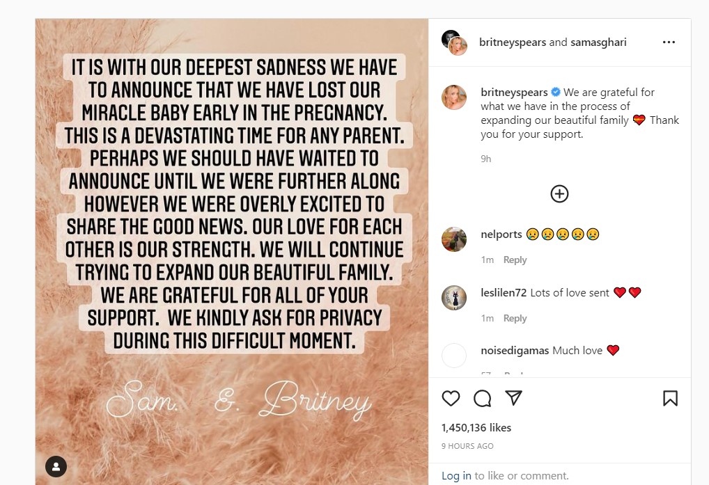Open the britneyspears caption profile picture
Image resolution: width=709 pixels, height=485 pixels.
tap(454, 97)
